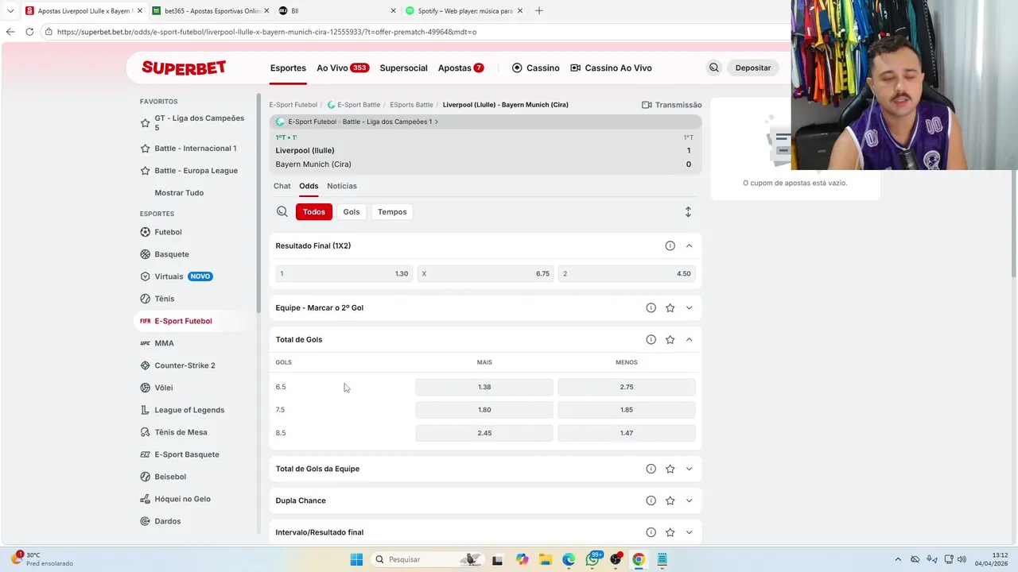Show info for Resultado Final (1X2)
The height and width of the screenshot is (572, 1018).
click(x=670, y=245)
